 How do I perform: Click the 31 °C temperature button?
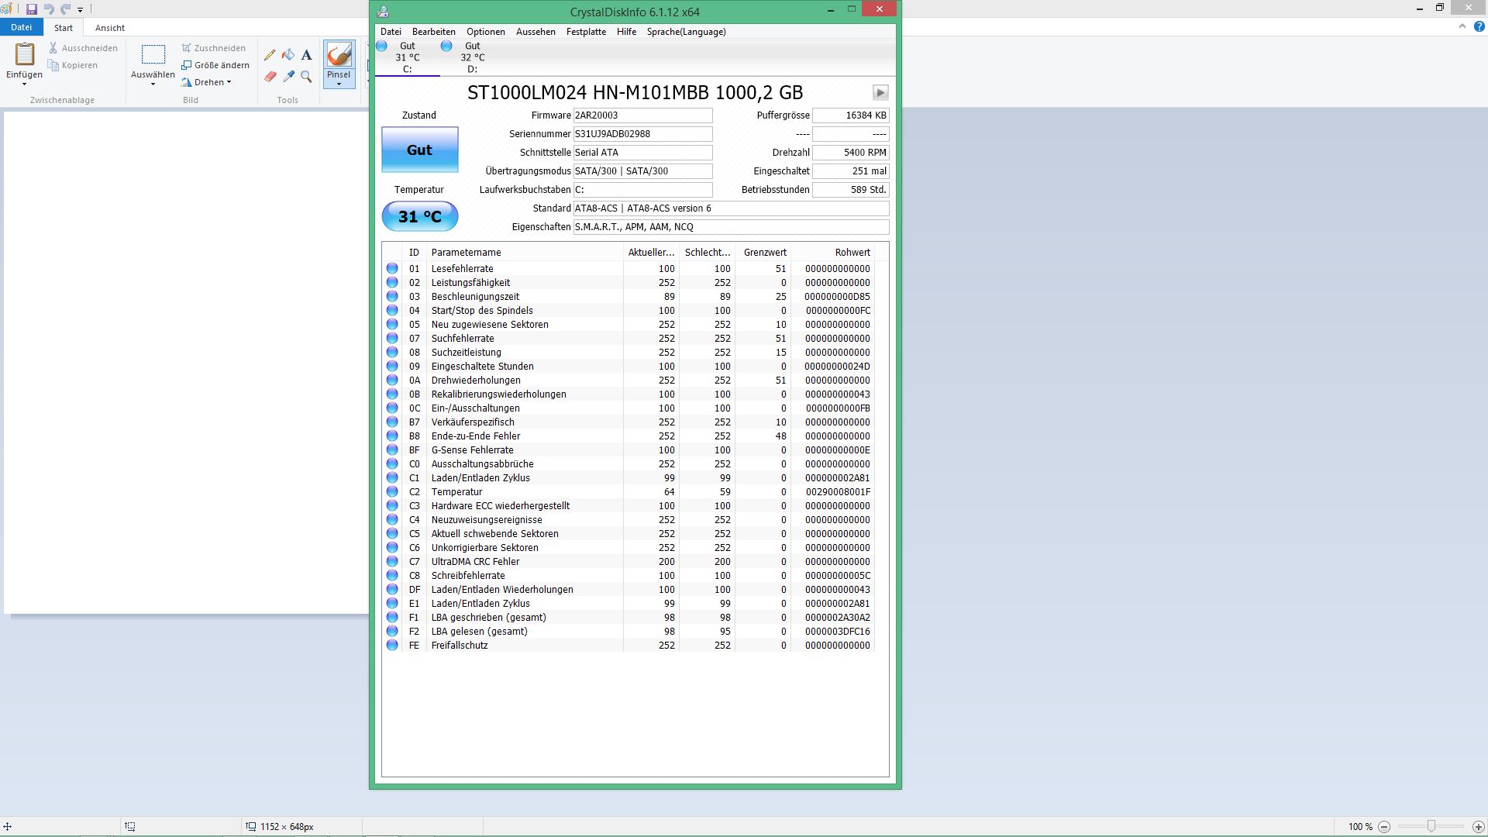[x=419, y=217]
